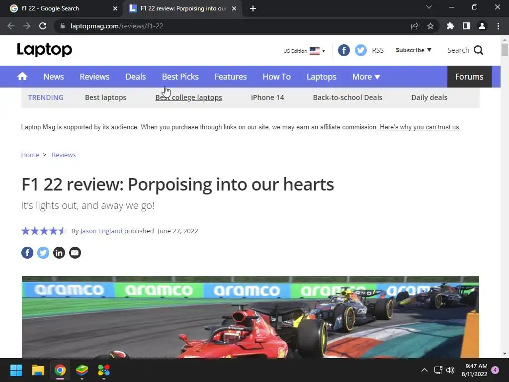Click the address bar URL
The width and height of the screenshot is (509, 382).
(x=117, y=26)
